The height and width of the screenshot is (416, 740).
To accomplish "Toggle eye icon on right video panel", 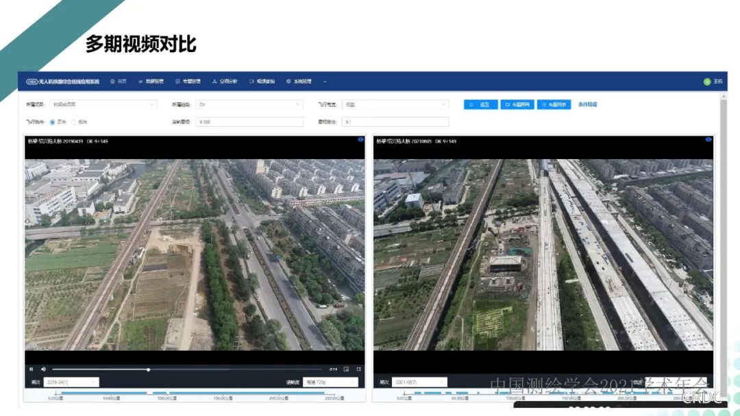I will point(708,140).
